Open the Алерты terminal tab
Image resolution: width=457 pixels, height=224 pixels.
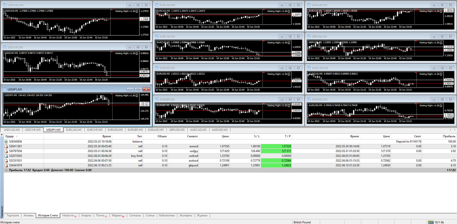(86, 215)
